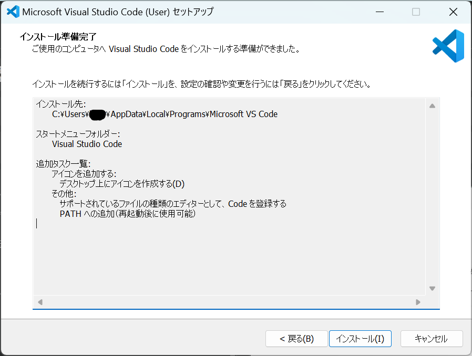The height and width of the screenshot is (356, 472).
Task: Click the disabled maximize button
Action: pos(416,12)
